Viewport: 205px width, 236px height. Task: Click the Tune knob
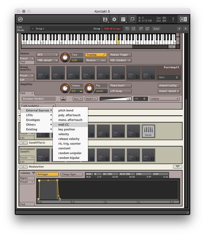click(x=65, y=57)
